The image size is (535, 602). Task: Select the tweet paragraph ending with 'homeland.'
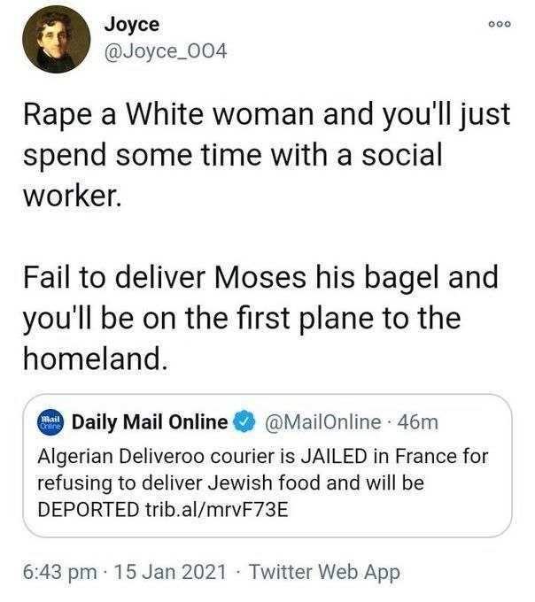click(x=260, y=318)
